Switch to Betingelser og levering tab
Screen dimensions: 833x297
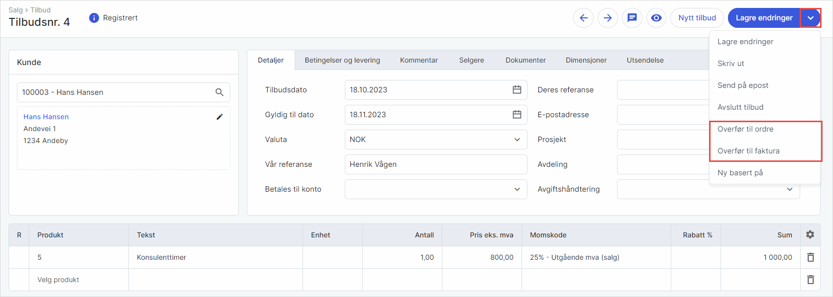click(342, 60)
